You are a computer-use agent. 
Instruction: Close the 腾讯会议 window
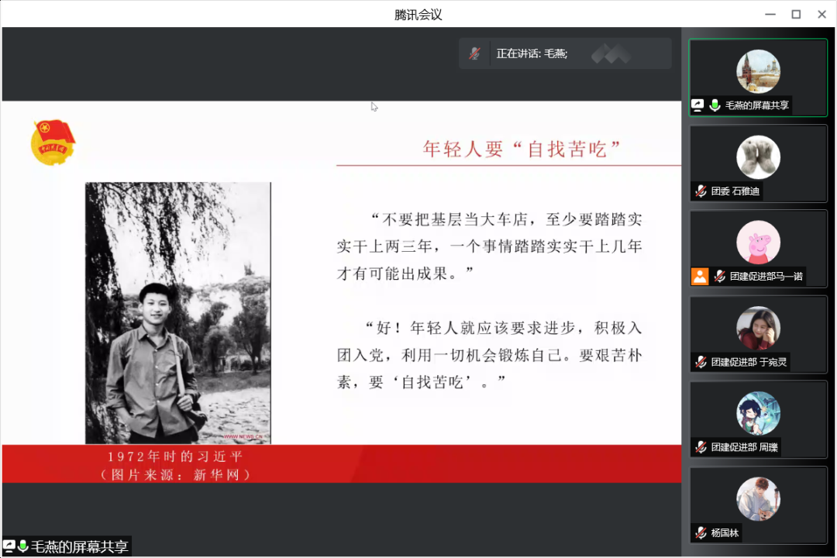point(822,15)
